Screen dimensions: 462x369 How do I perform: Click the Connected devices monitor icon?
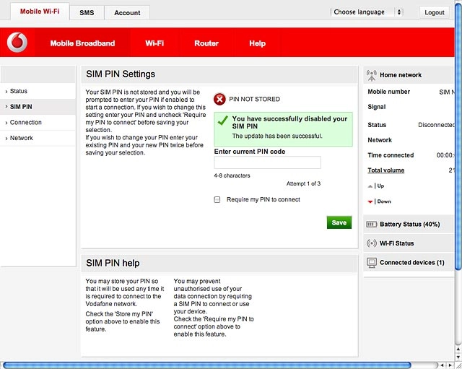pos(372,263)
